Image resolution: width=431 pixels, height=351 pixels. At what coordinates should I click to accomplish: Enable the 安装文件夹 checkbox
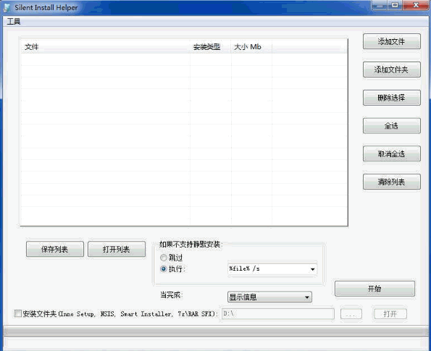pyautogui.click(x=18, y=313)
